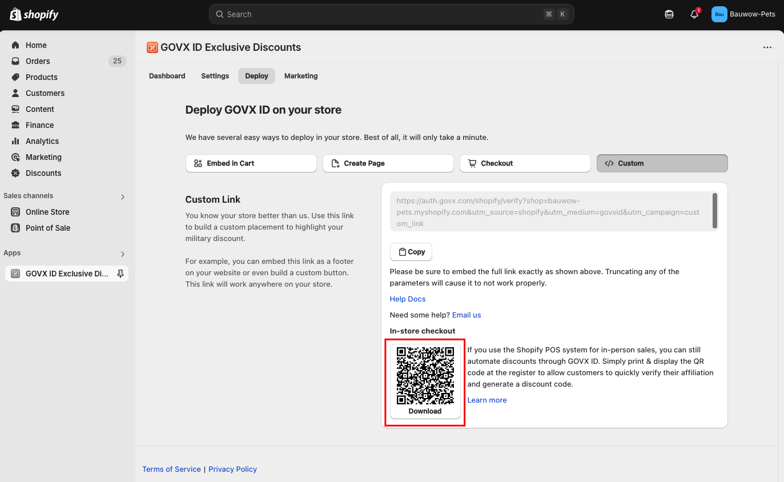Click the In-store checkout label

pyautogui.click(x=423, y=331)
